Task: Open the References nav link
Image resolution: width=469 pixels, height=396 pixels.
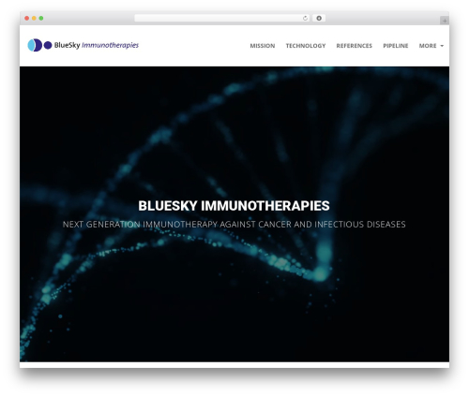Action: [x=355, y=46]
